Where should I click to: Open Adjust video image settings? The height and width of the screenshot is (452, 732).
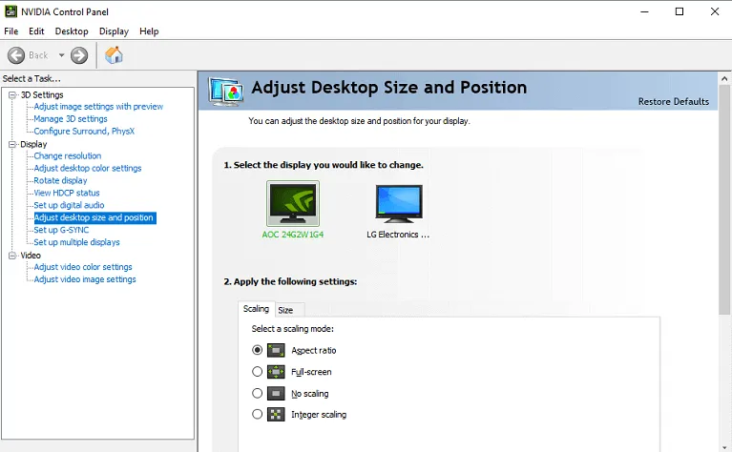[x=85, y=279]
